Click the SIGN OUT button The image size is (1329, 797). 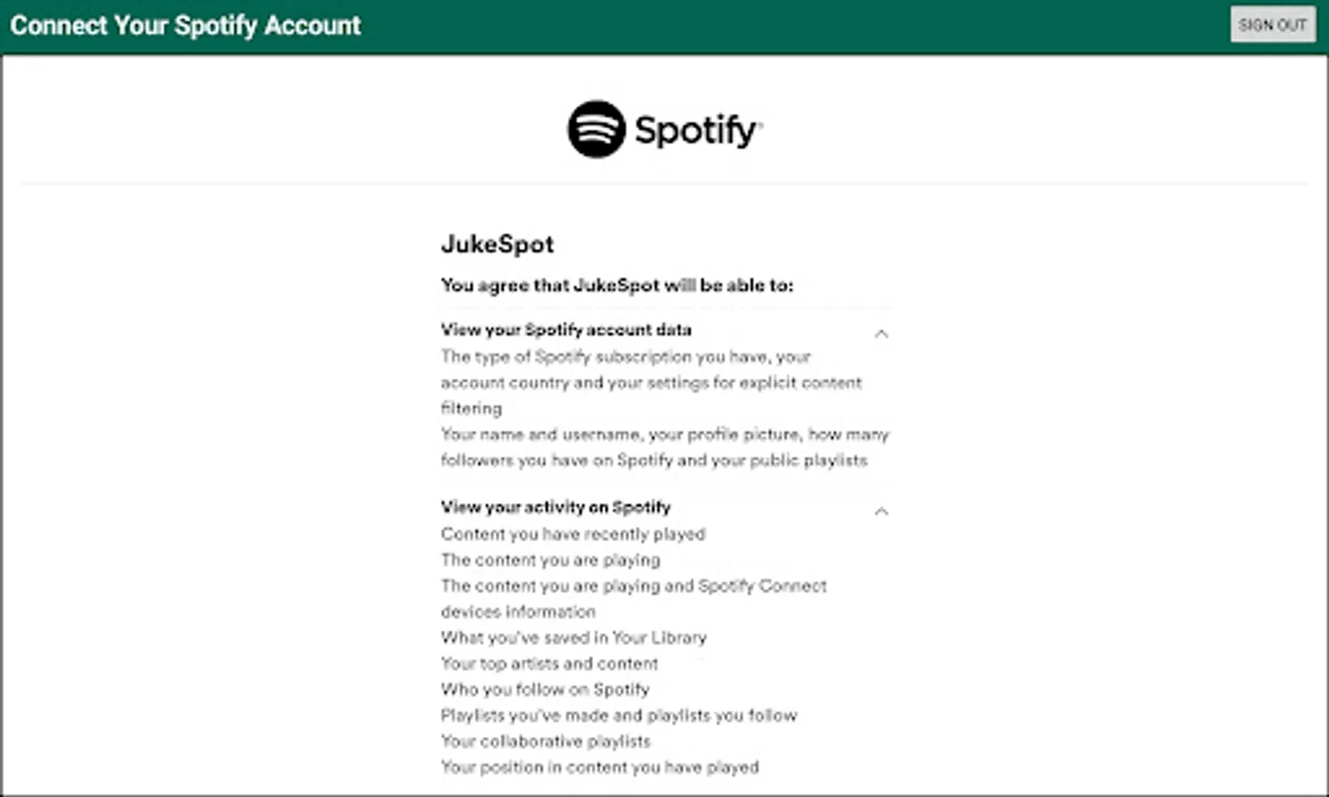coord(1271,25)
